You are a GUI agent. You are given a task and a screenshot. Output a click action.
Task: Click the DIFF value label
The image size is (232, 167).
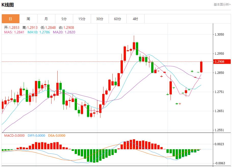pyautogui.click(x=36, y=136)
